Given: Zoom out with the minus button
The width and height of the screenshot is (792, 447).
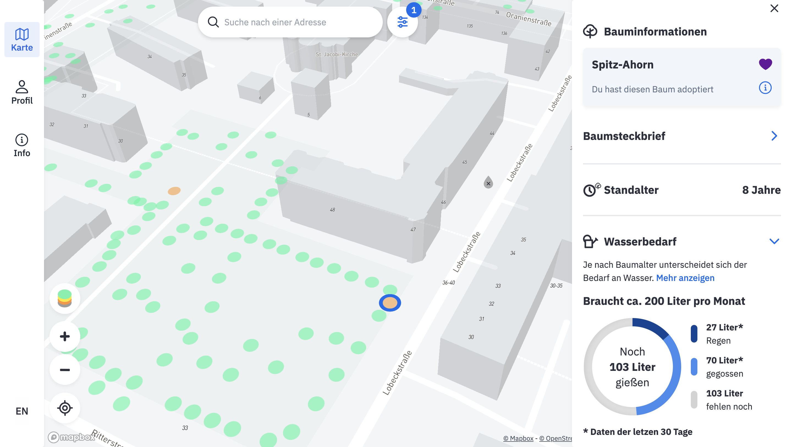Looking at the screenshot, I should (x=65, y=369).
